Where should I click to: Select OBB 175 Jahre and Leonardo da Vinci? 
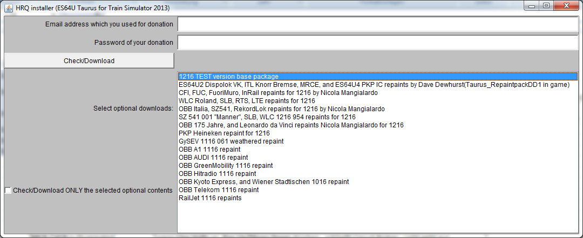coord(378,125)
